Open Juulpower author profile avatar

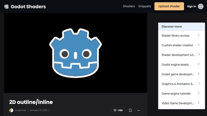(x=11, y=110)
